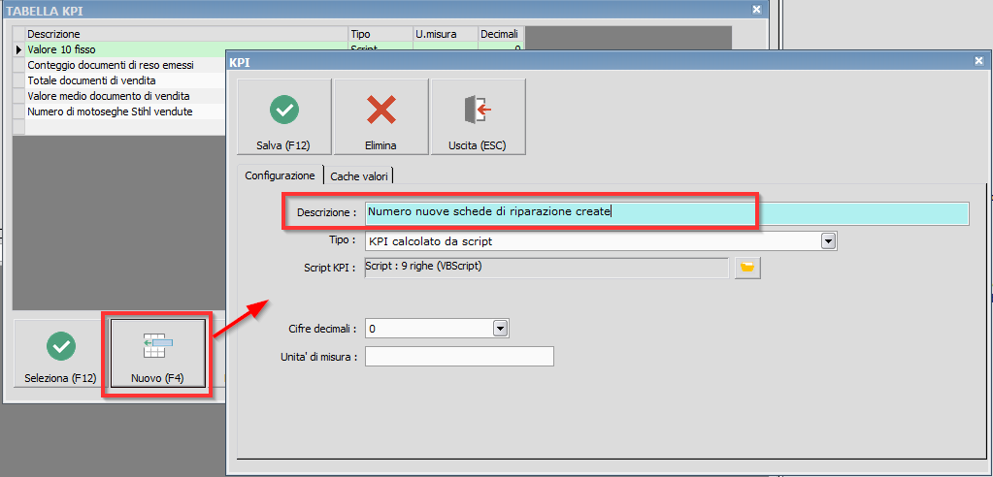The width and height of the screenshot is (993, 477).
Task: Close the TABELLA KPI window
Action: [756, 9]
